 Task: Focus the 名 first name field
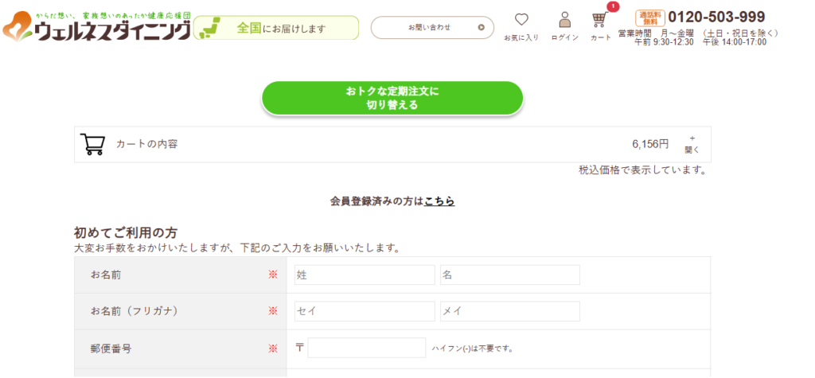point(510,275)
